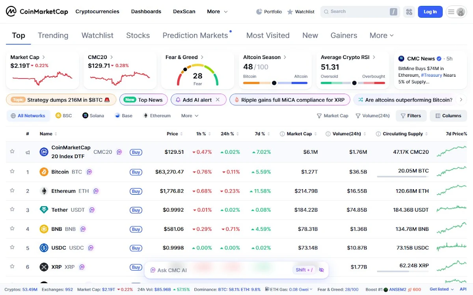The height and width of the screenshot is (295, 473).
Task: Open Top News topic chip
Action: (143, 100)
